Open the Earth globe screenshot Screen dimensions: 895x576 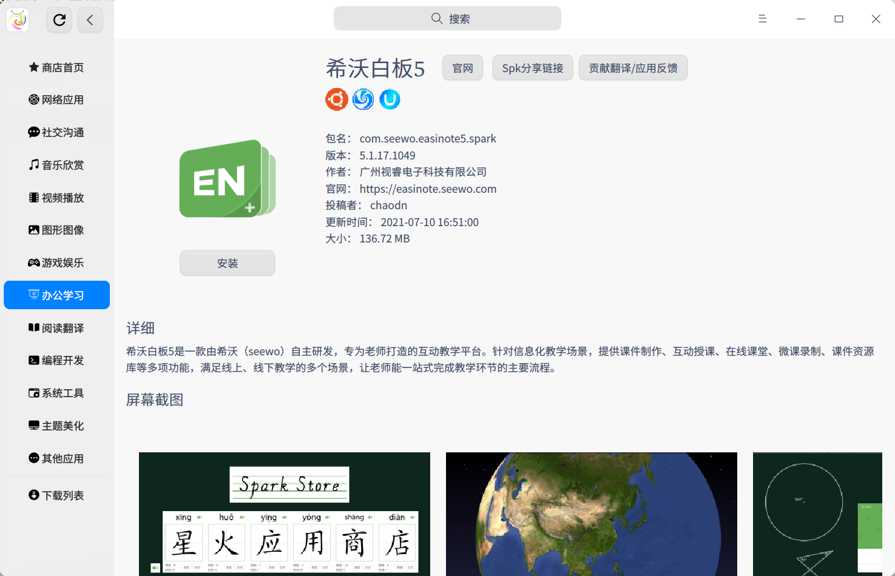pyautogui.click(x=592, y=514)
